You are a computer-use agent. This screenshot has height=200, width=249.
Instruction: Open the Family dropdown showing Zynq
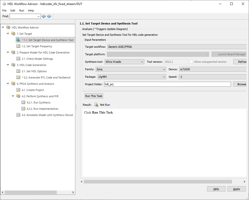click(131, 69)
